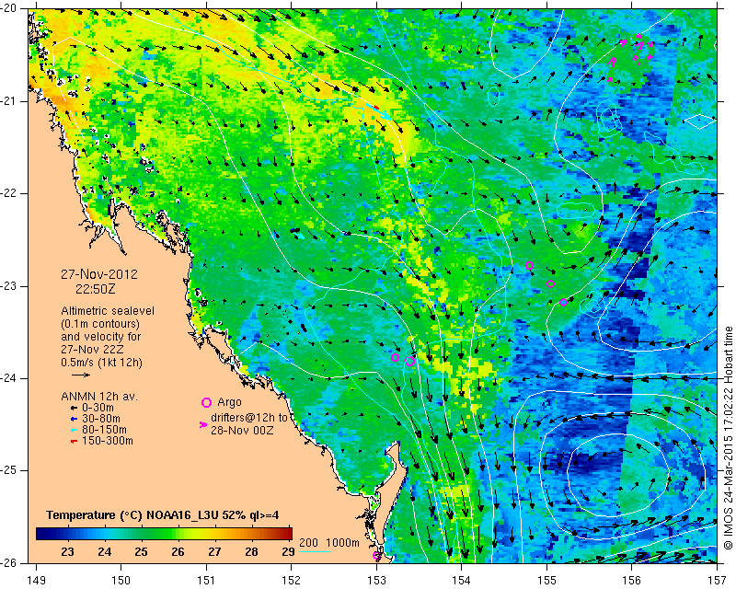
Task: Click the latitude axis label -20
Action: pos(10,8)
